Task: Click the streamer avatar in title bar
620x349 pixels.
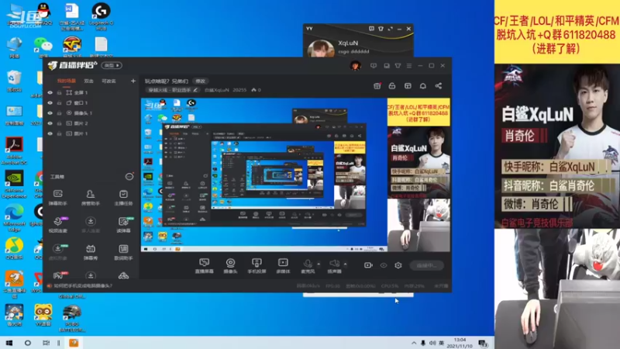Action: pyautogui.click(x=356, y=65)
